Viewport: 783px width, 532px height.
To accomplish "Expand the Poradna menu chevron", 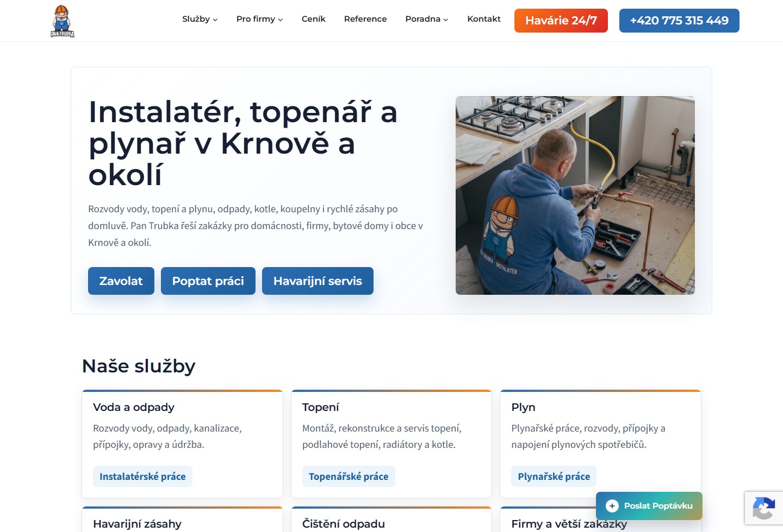I will tap(446, 20).
